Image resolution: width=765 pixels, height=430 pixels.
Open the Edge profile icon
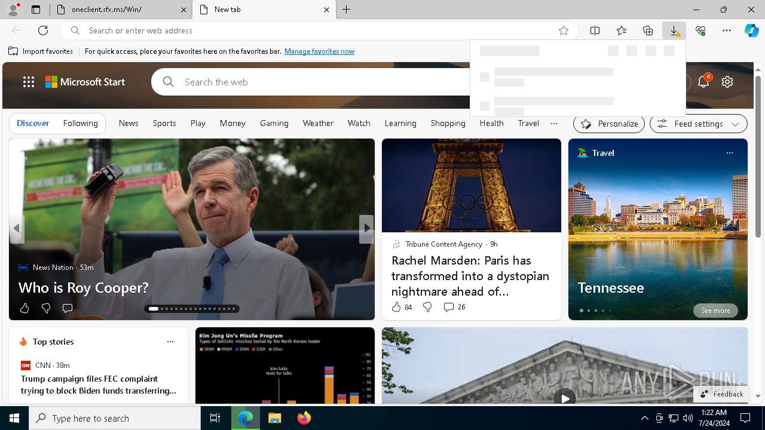tap(13, 10)
